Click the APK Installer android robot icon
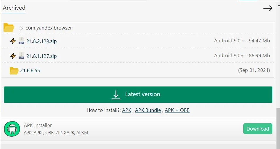 click(12, 129)
